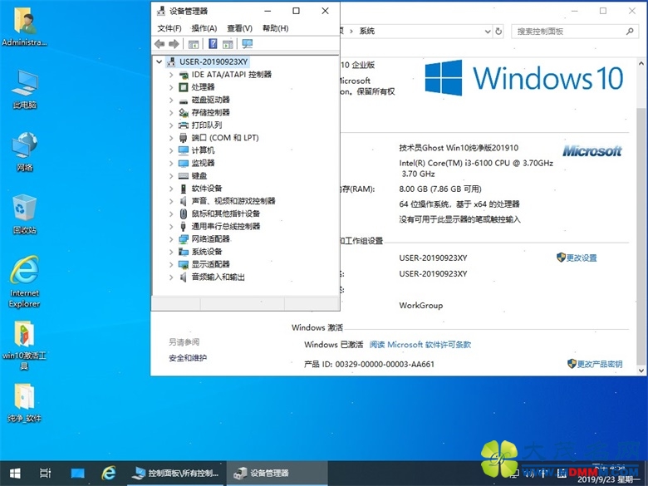Select the win10激活工具 desktop icon

(24, 345)
